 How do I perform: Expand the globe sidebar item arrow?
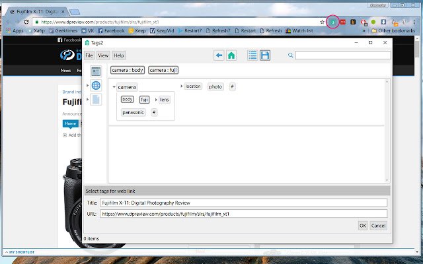coord(87,85)
